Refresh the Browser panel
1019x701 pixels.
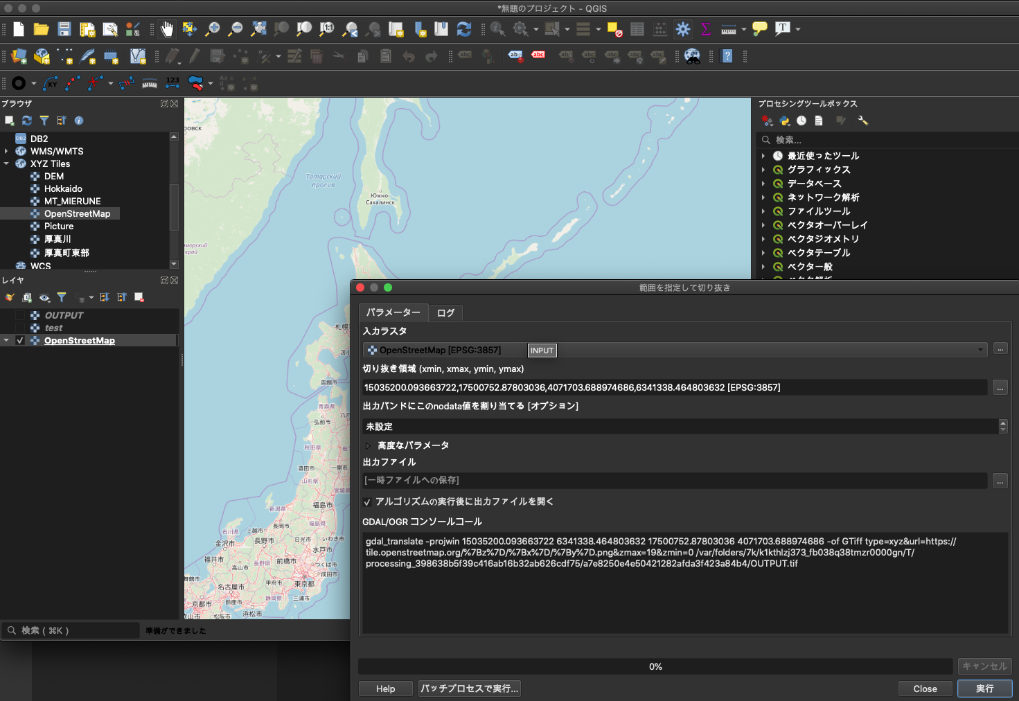click(x=27, y=121)
